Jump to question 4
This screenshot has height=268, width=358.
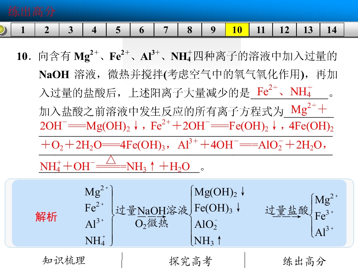(x=94, y=30)
